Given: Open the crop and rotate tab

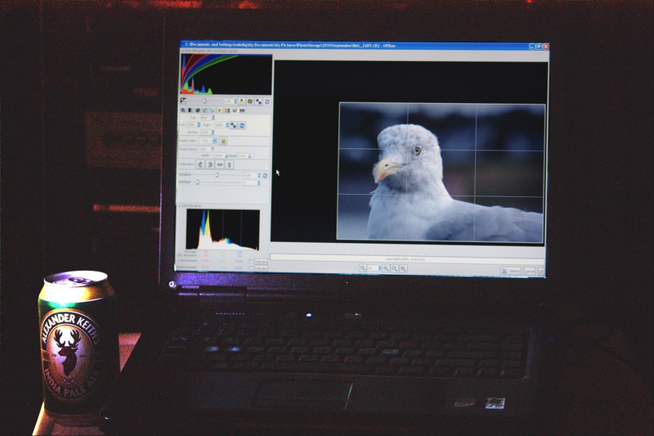Looking at the screenshot, I should (x=234, y=110).
